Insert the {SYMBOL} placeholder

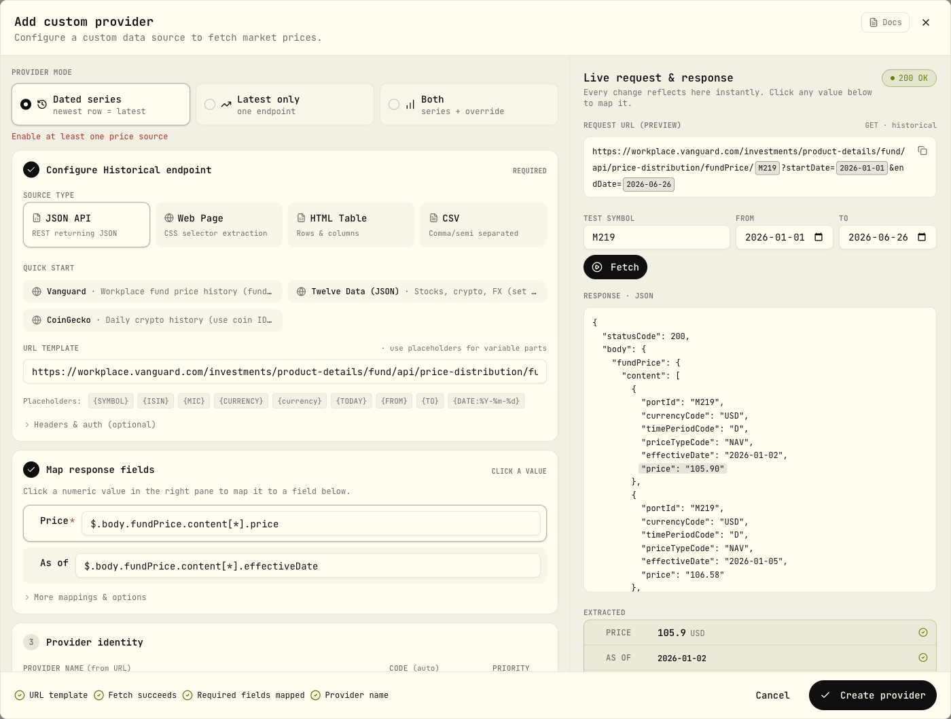tap(111, 401)
